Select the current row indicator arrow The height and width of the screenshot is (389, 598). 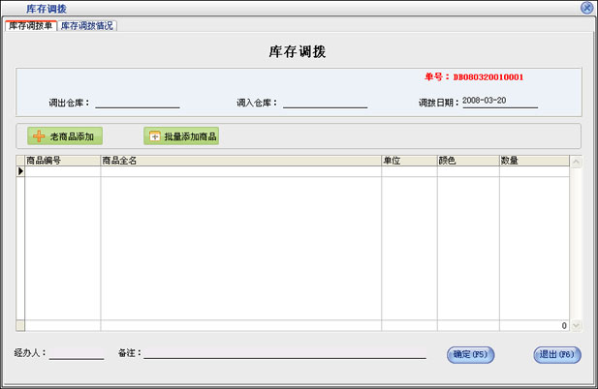click(x=19, y=171)
